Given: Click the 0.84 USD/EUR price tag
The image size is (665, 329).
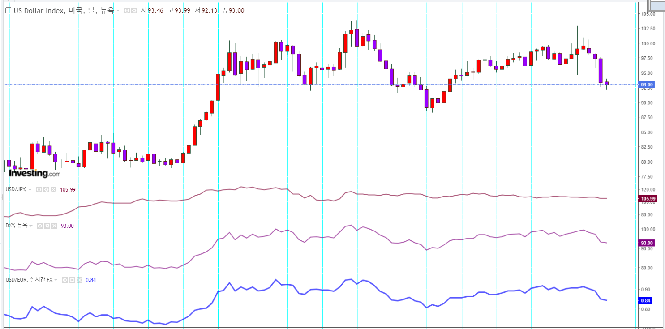Looking at the screenshot, I should coord(645,301).
